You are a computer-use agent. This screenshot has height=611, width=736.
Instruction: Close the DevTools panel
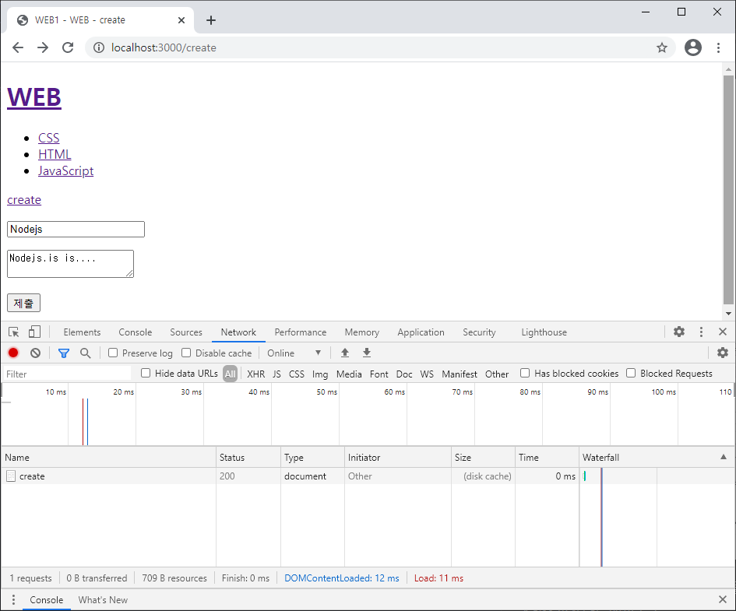pos(723,332)
